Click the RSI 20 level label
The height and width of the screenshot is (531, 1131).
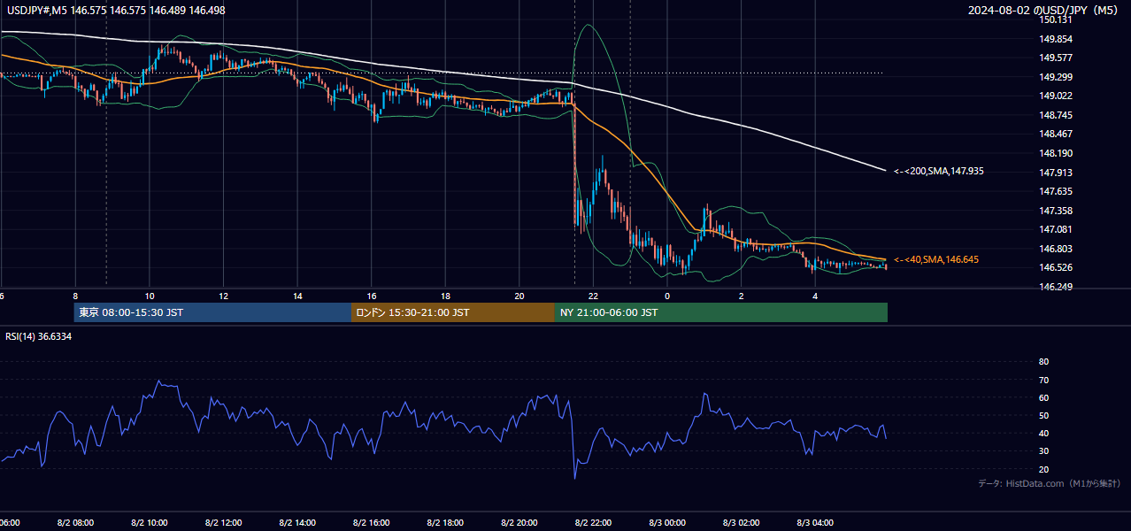[1044, 469]
